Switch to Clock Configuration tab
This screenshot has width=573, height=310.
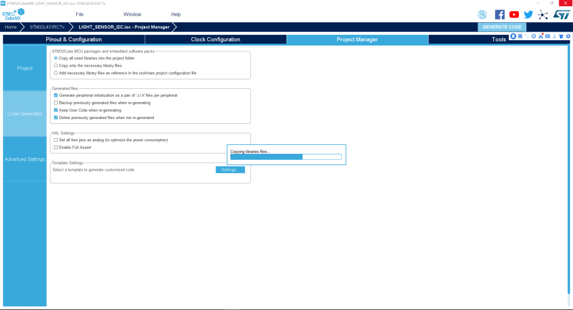215,39
